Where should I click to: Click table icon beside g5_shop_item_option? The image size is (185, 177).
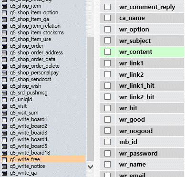4,13
